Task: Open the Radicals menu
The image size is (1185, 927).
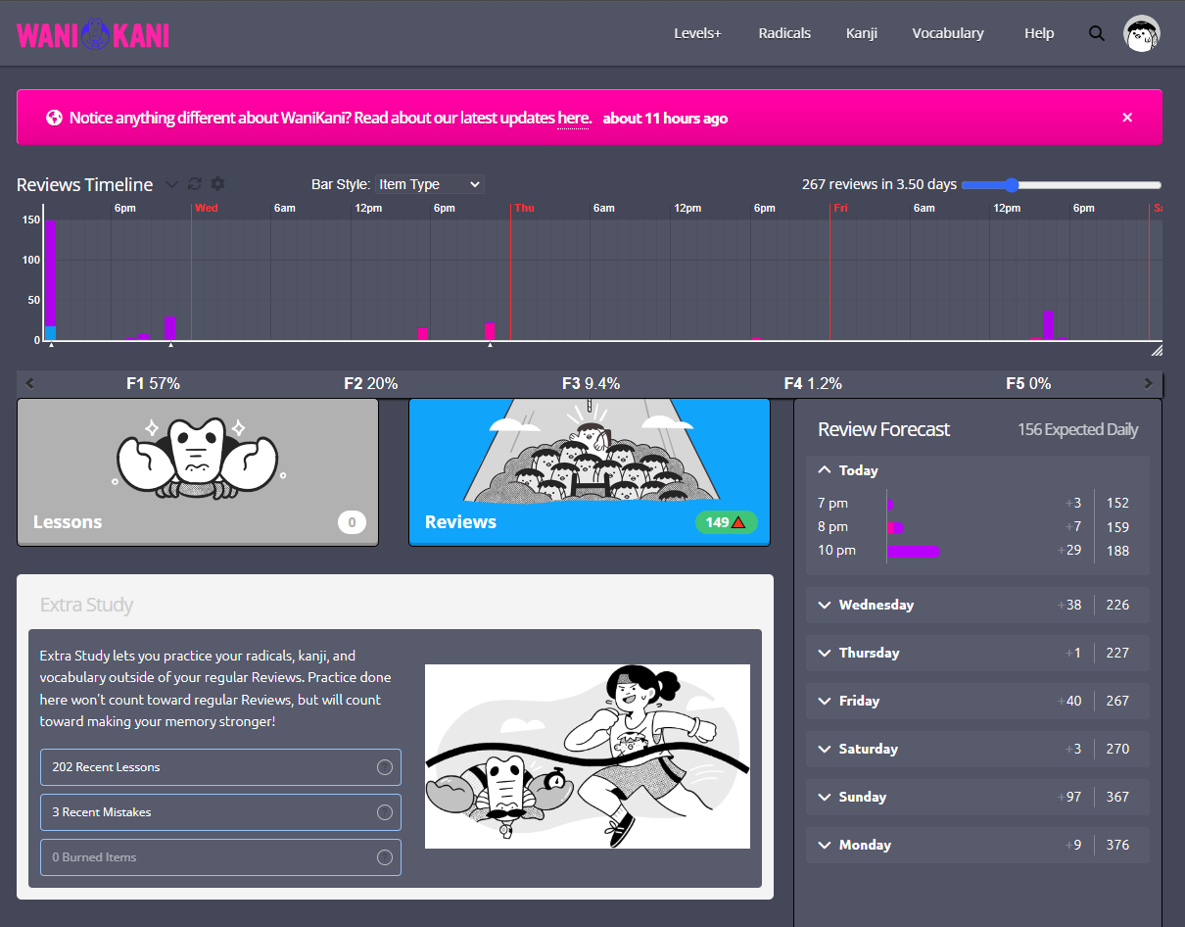Action: 784,33
